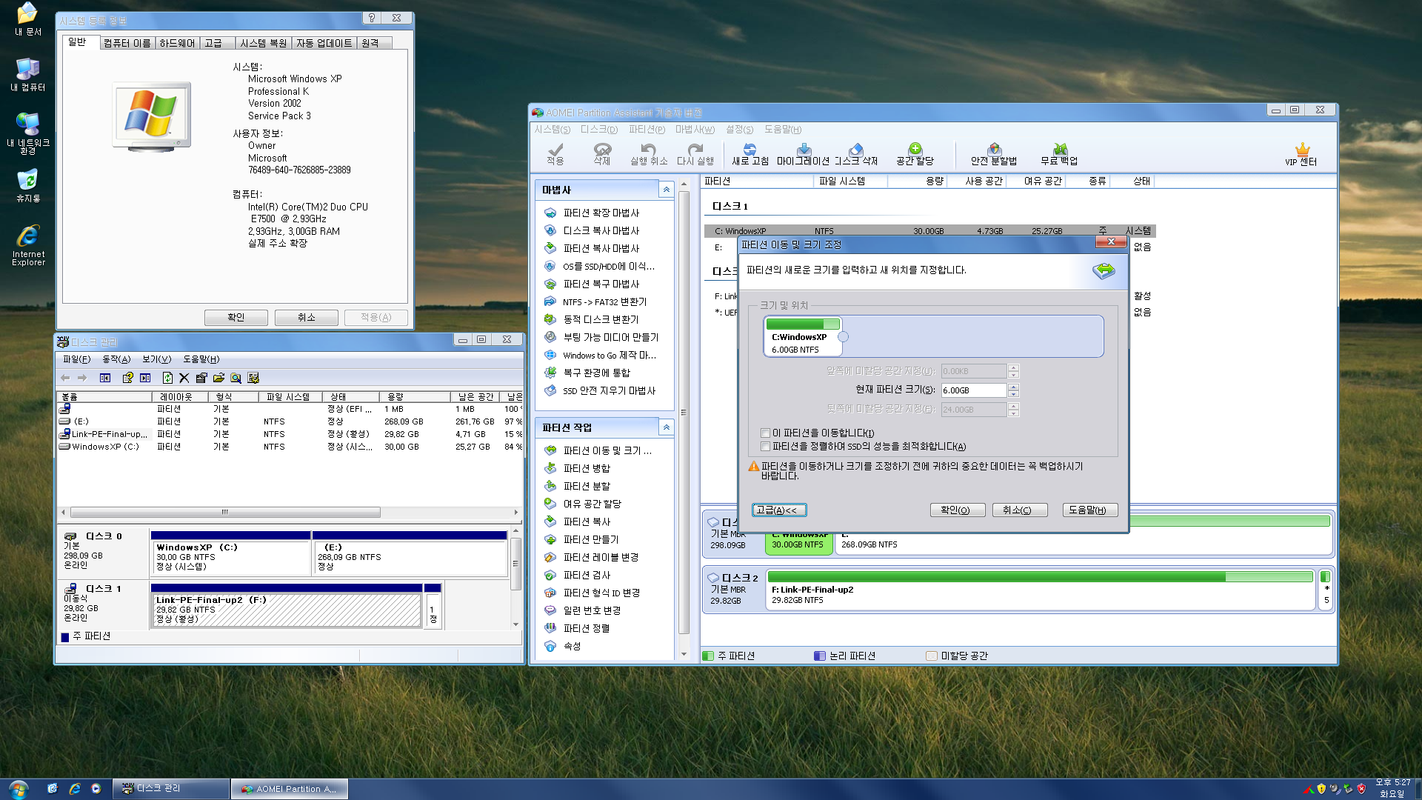Open SSD 안전 지우기 마법사

click(x=609, y=390)
